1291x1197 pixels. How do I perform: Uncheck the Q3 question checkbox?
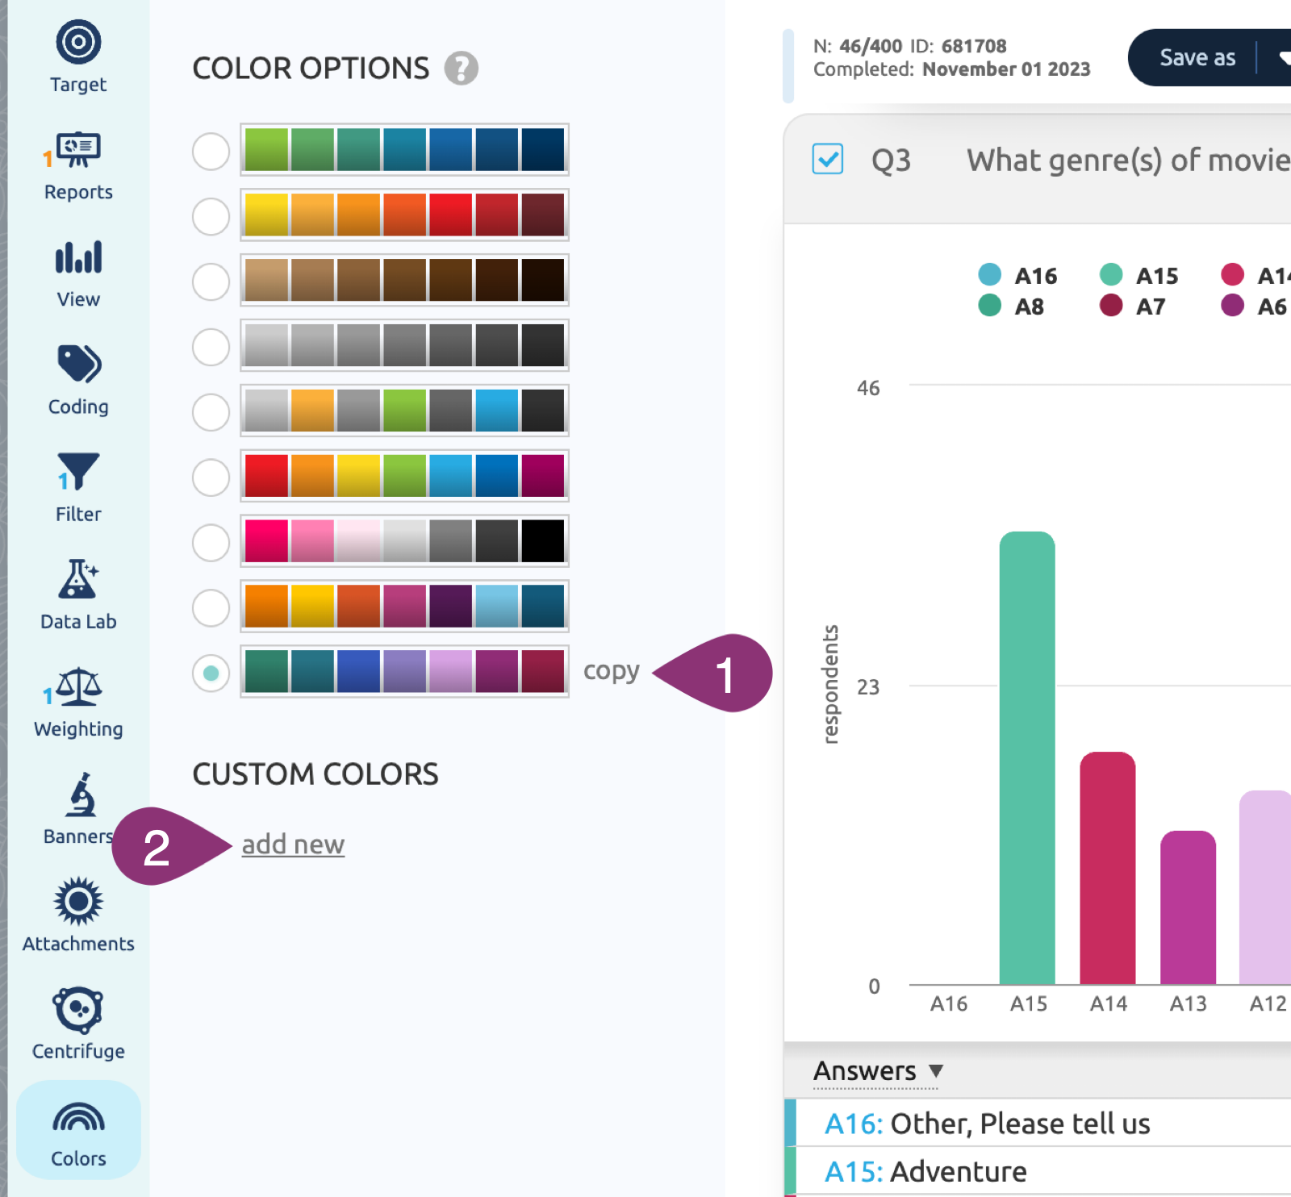[828, 159]
